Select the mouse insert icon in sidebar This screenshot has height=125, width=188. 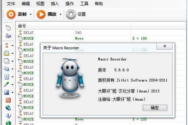point(8,28)
